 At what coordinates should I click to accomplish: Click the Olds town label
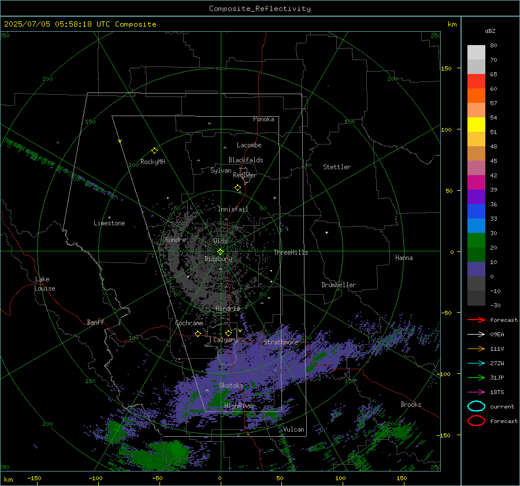click(220, 241)
